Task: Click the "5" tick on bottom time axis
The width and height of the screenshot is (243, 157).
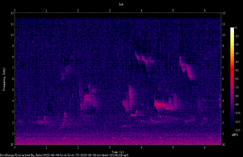Action: pos(173,147)
